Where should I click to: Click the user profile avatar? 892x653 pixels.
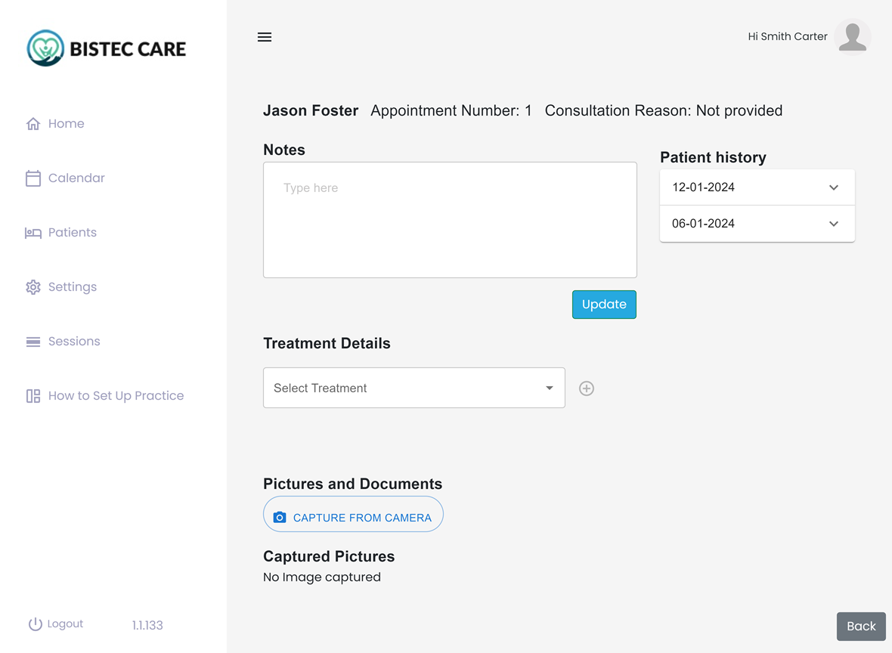pyautogui.click(x=853, y=37)
